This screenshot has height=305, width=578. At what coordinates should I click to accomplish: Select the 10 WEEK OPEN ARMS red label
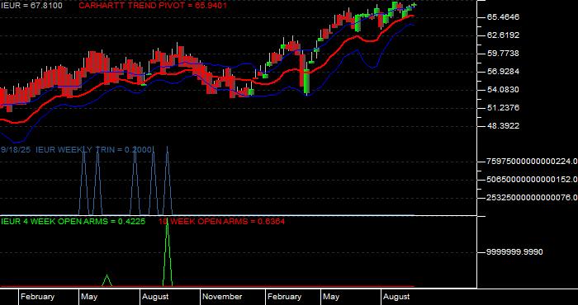click(x=221, y=222)
